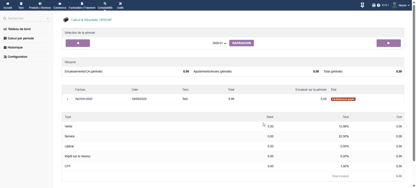
Task: Click the CFP row label
Action: pyautogui.click(x=68, y=166)
